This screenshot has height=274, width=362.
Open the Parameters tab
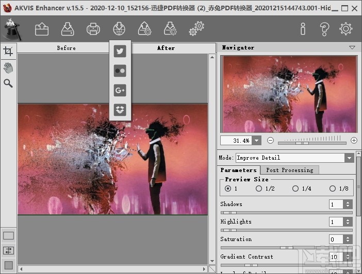[x=238, y=170]
